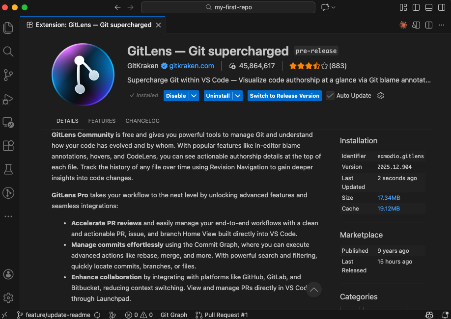This screenshot has width=451, height=319.
Task: Click the notifications bell in status bar
Action: click(445, 315)
